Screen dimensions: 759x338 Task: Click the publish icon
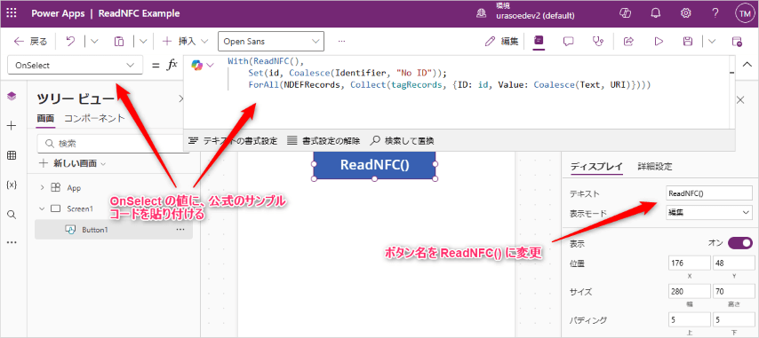[737, 42]
